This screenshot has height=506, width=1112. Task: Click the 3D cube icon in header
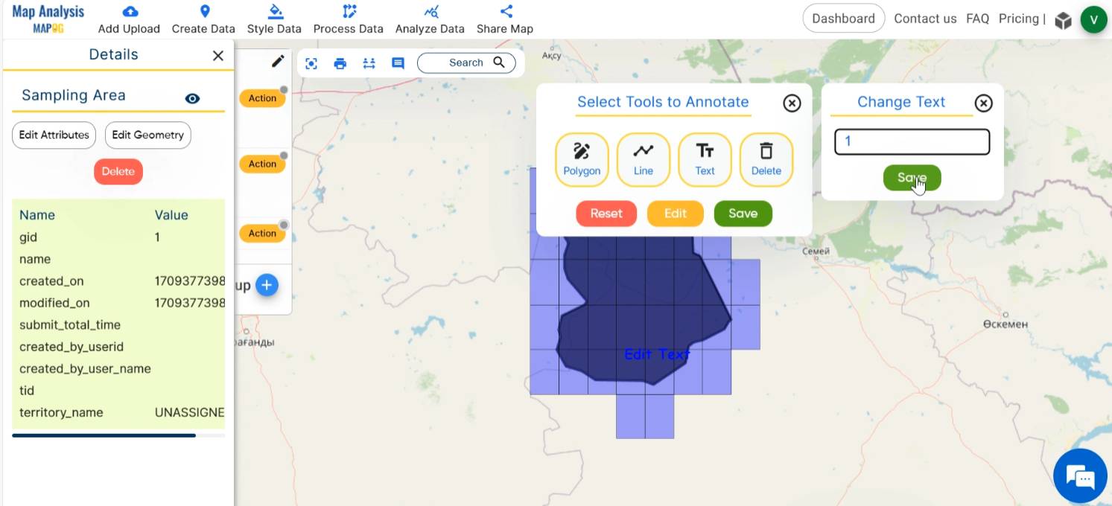coord(1063,20)
